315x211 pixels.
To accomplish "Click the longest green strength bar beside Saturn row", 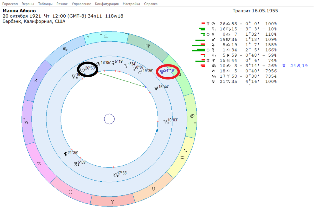I will tap(198, 51).
